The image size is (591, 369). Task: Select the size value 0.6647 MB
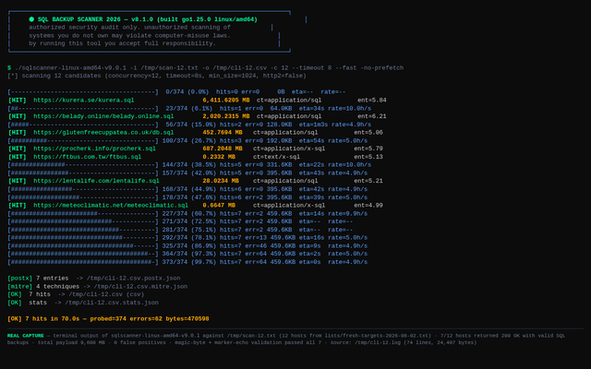point(219,206)
